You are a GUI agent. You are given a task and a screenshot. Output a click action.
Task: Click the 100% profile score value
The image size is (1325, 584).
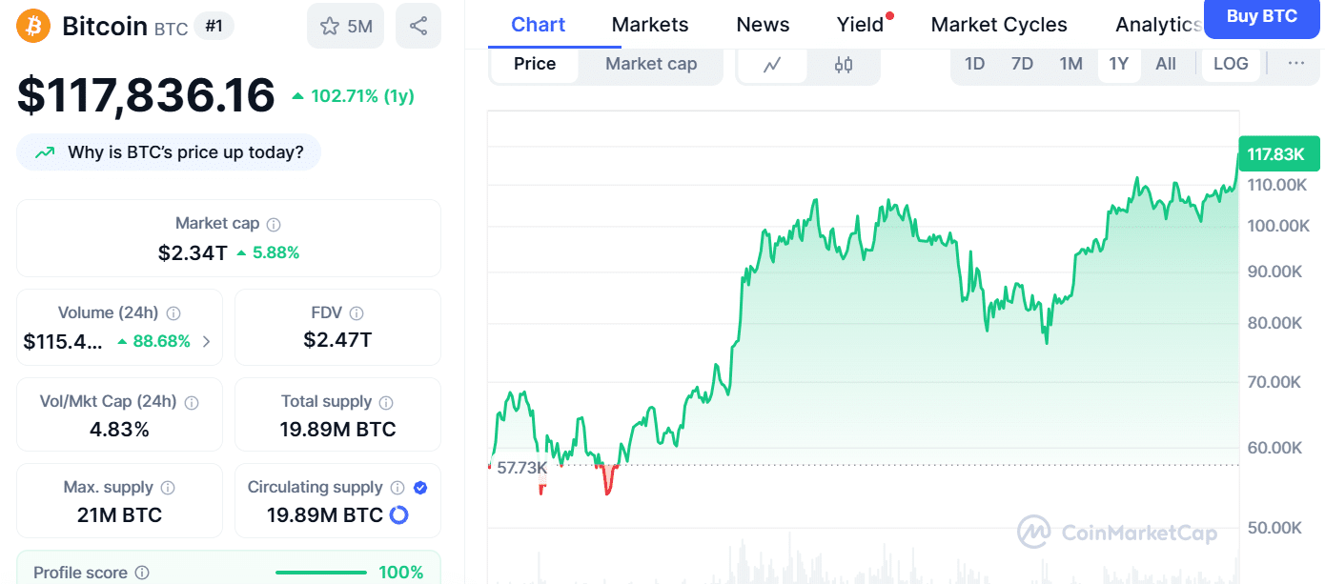point(401,573)
